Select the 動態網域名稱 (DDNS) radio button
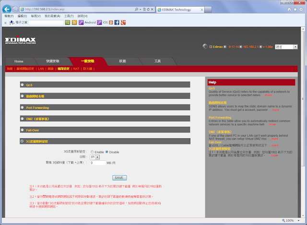This screenshot has height=225, width=307. (x=23, y=96)
